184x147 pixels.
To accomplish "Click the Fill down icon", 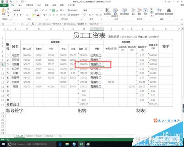I will 152,12.
